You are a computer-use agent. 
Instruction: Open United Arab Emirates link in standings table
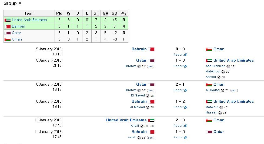tap(29, 20)
